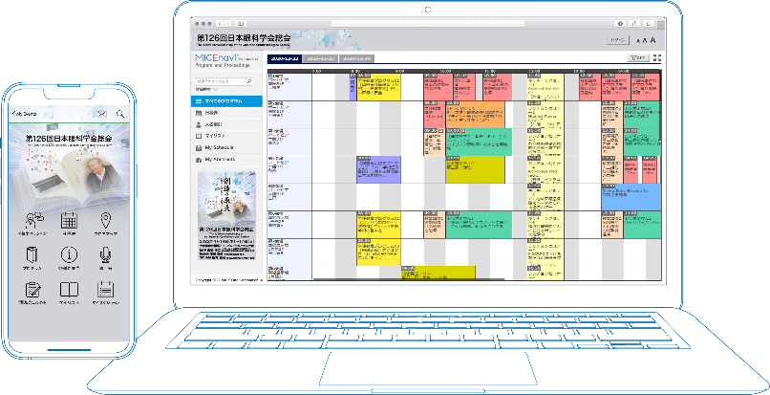The image size is (770, 395).
Task: Open the people chat icon on phone
Action: tap(34, 221)
